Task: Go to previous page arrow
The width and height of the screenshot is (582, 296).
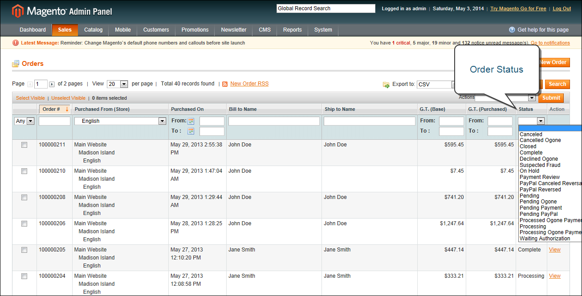Action: pyautogui.click(x=30, y=84)
